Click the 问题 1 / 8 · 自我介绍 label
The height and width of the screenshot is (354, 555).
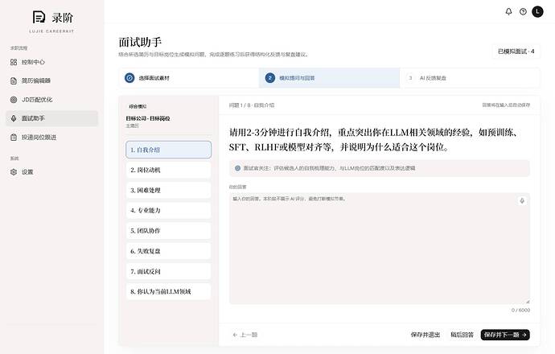(252, 105)
